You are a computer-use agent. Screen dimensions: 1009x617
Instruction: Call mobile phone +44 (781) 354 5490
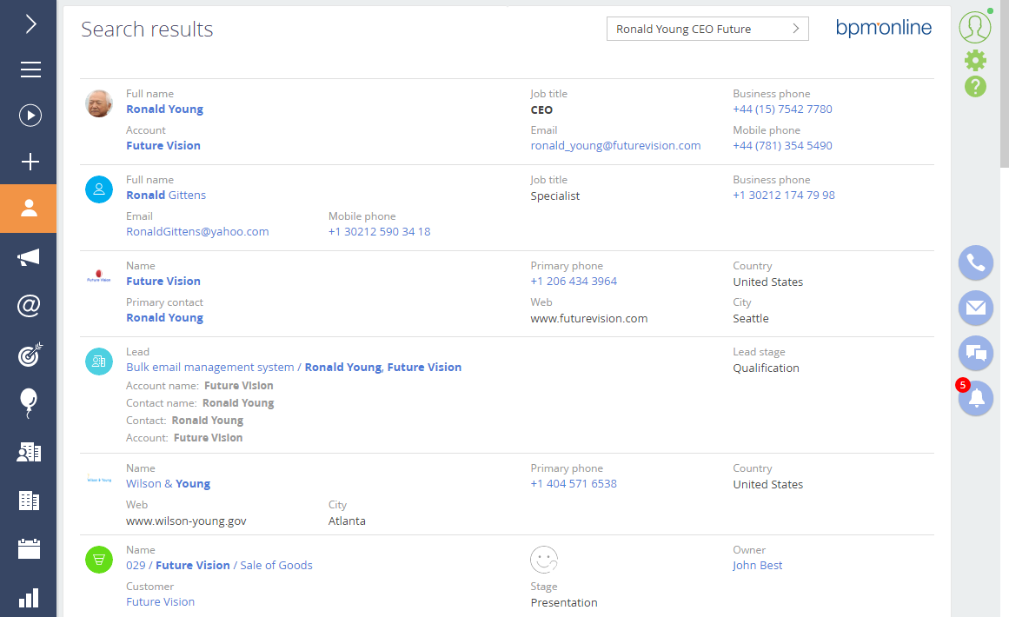782,146
